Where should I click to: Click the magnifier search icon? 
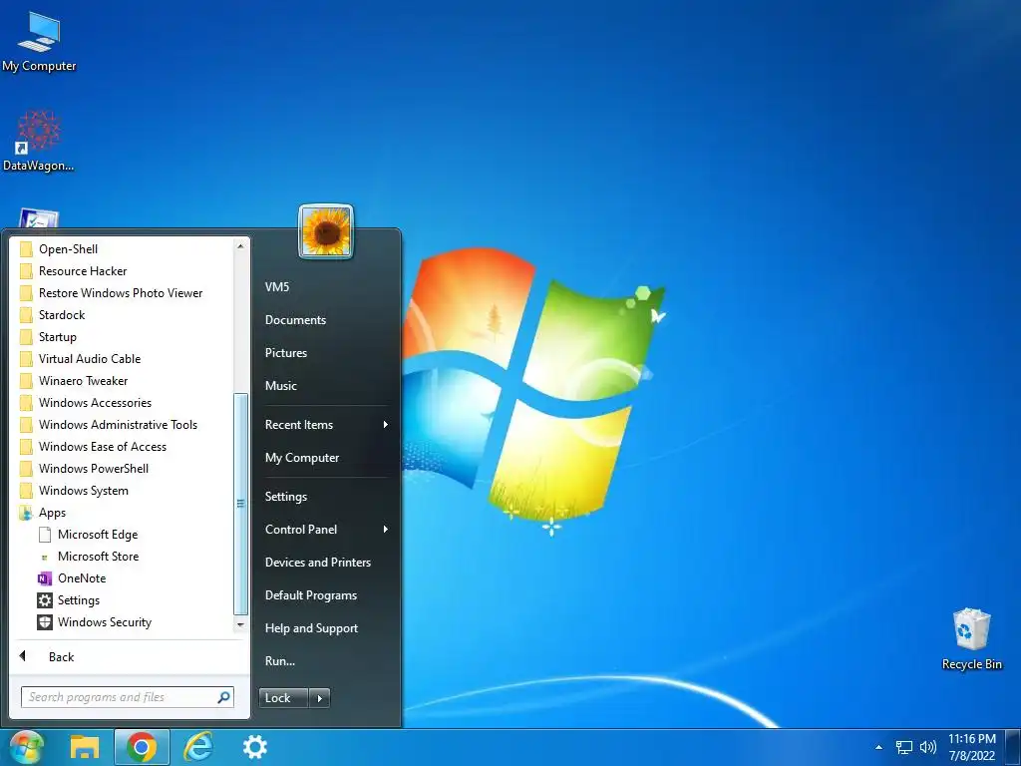point(223,697)
